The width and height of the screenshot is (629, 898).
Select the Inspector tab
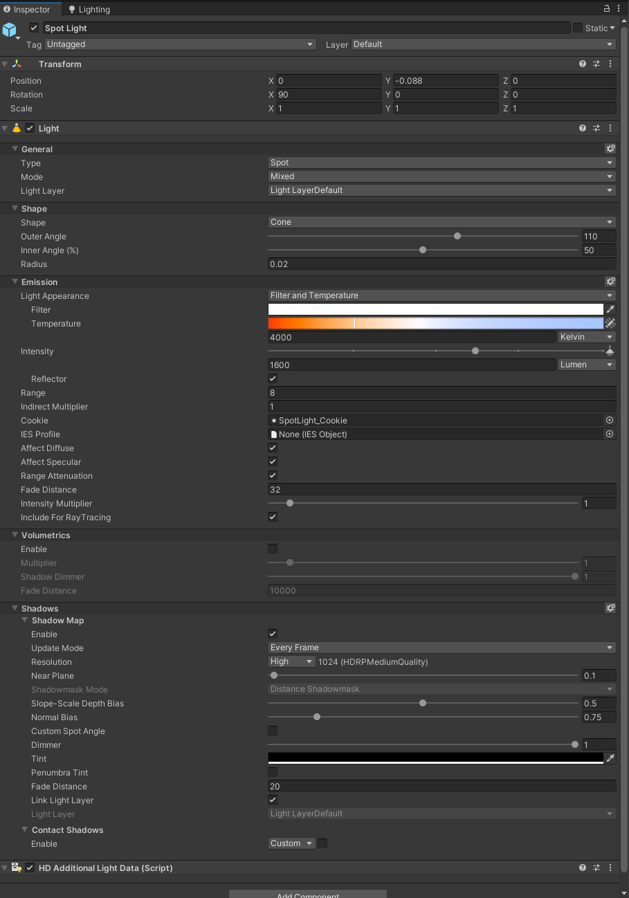[x=30, y=9]
